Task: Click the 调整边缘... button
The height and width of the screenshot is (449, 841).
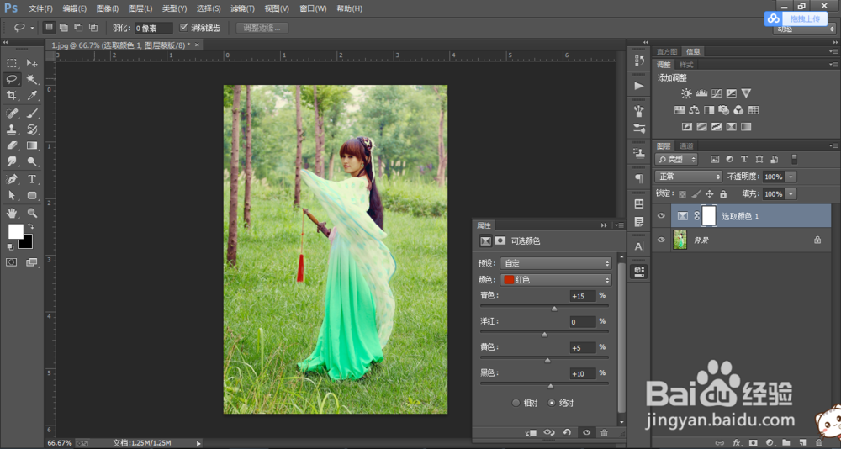Action: click(x=262, y=28)
